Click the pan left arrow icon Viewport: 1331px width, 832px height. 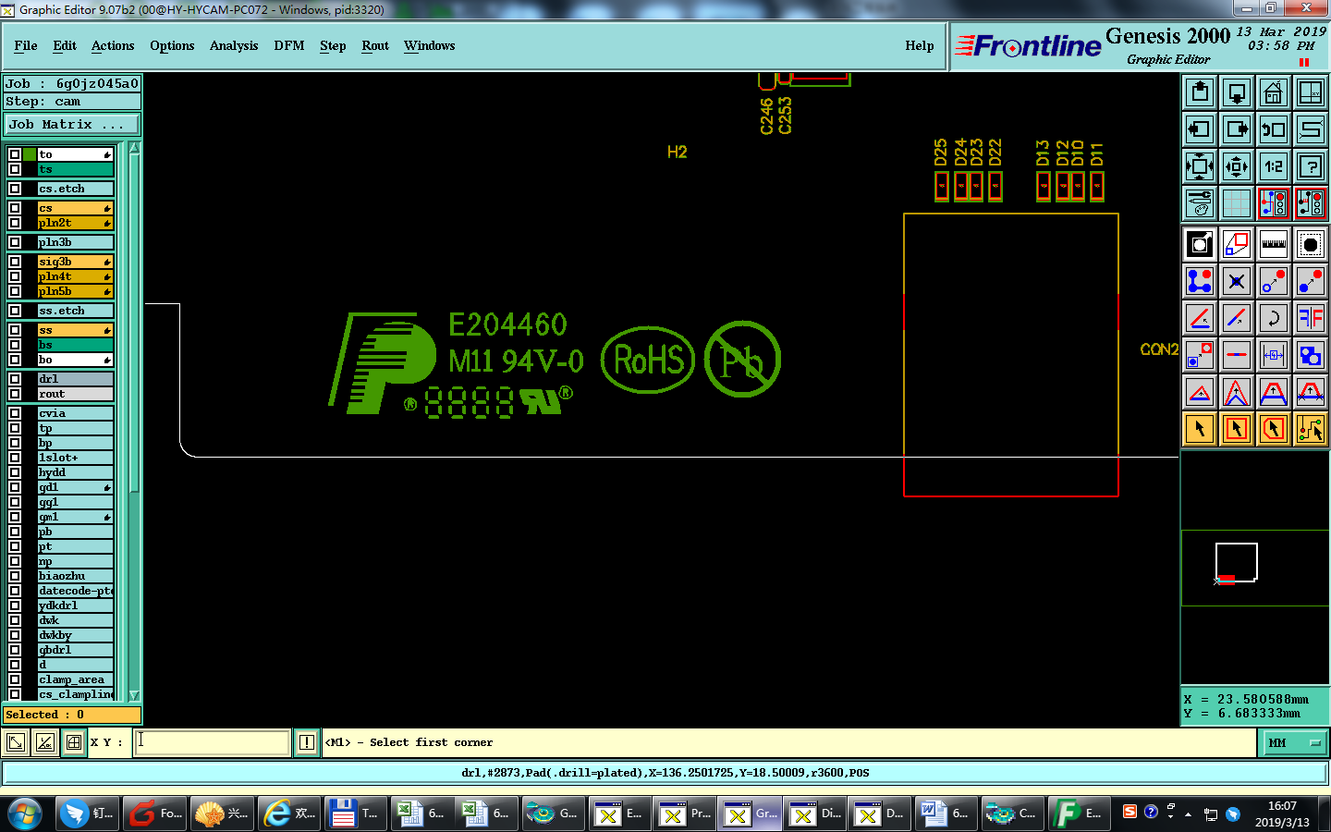[1200, 128]
